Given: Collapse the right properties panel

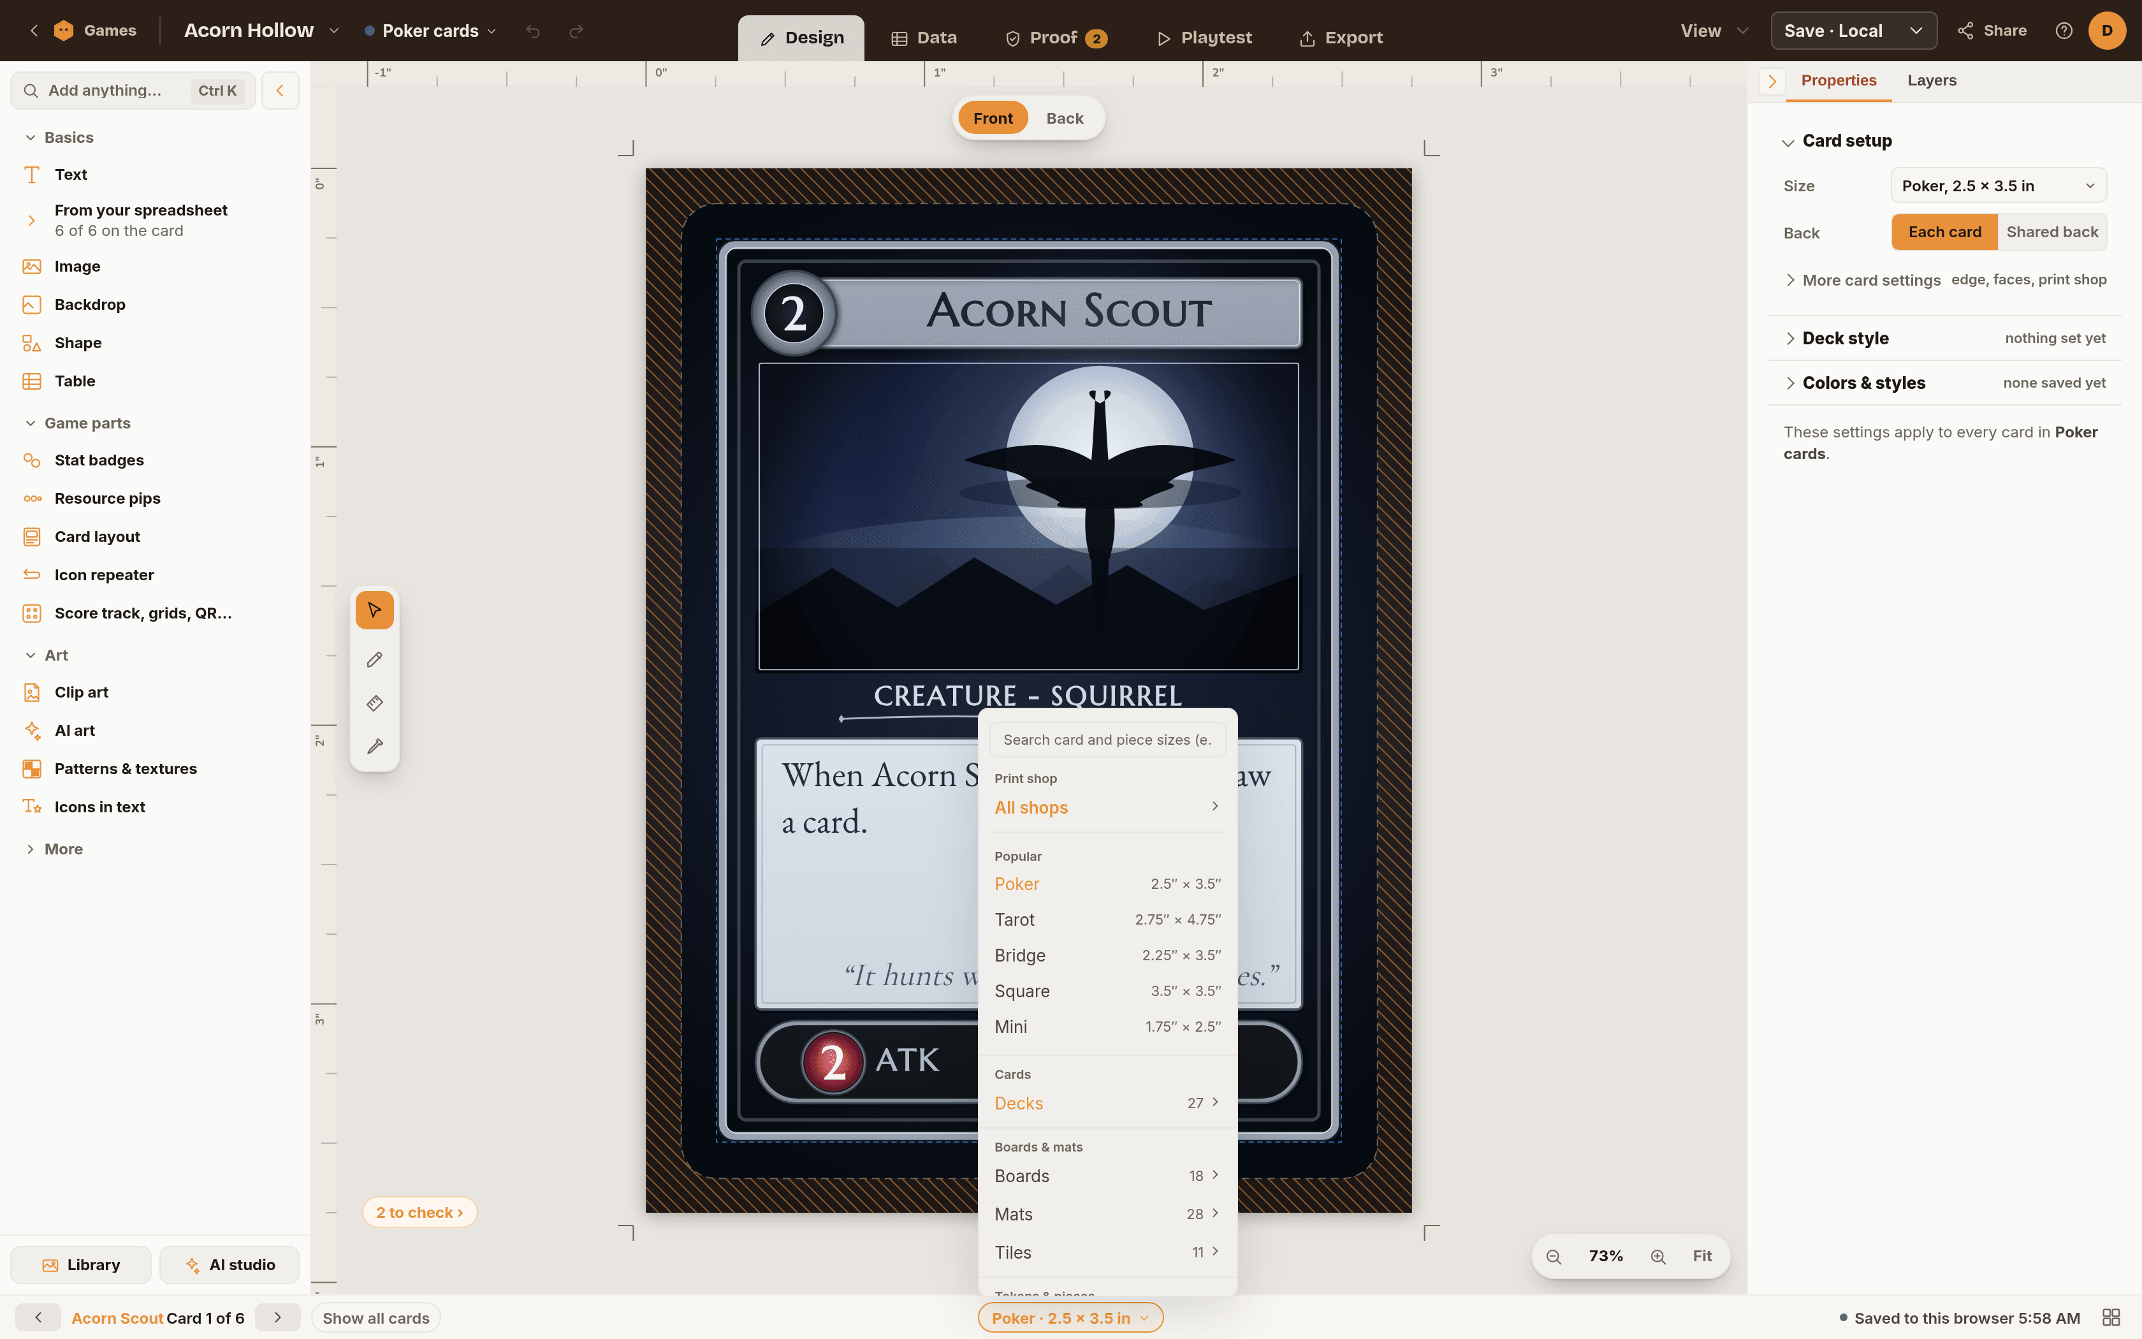Looking at the screenshot, I should click(1772, 80).
